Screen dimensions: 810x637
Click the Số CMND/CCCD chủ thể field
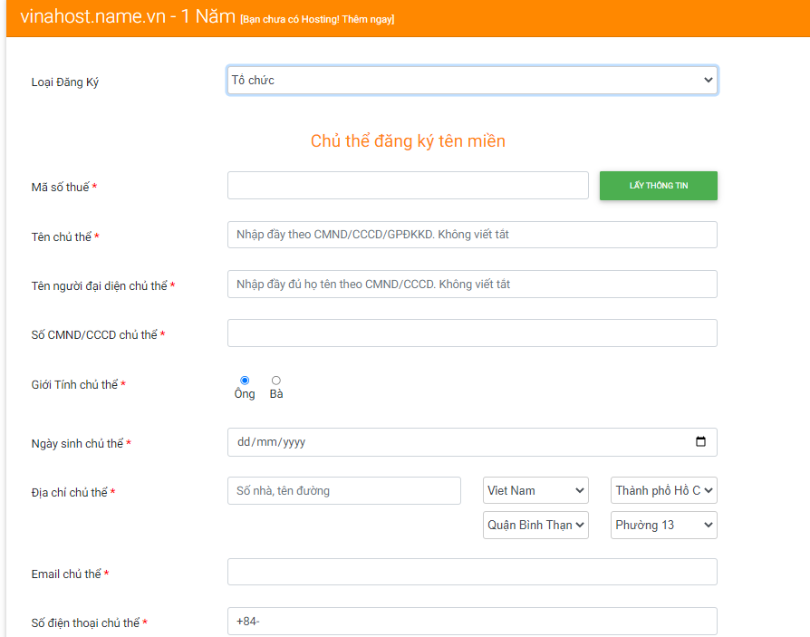472,333
